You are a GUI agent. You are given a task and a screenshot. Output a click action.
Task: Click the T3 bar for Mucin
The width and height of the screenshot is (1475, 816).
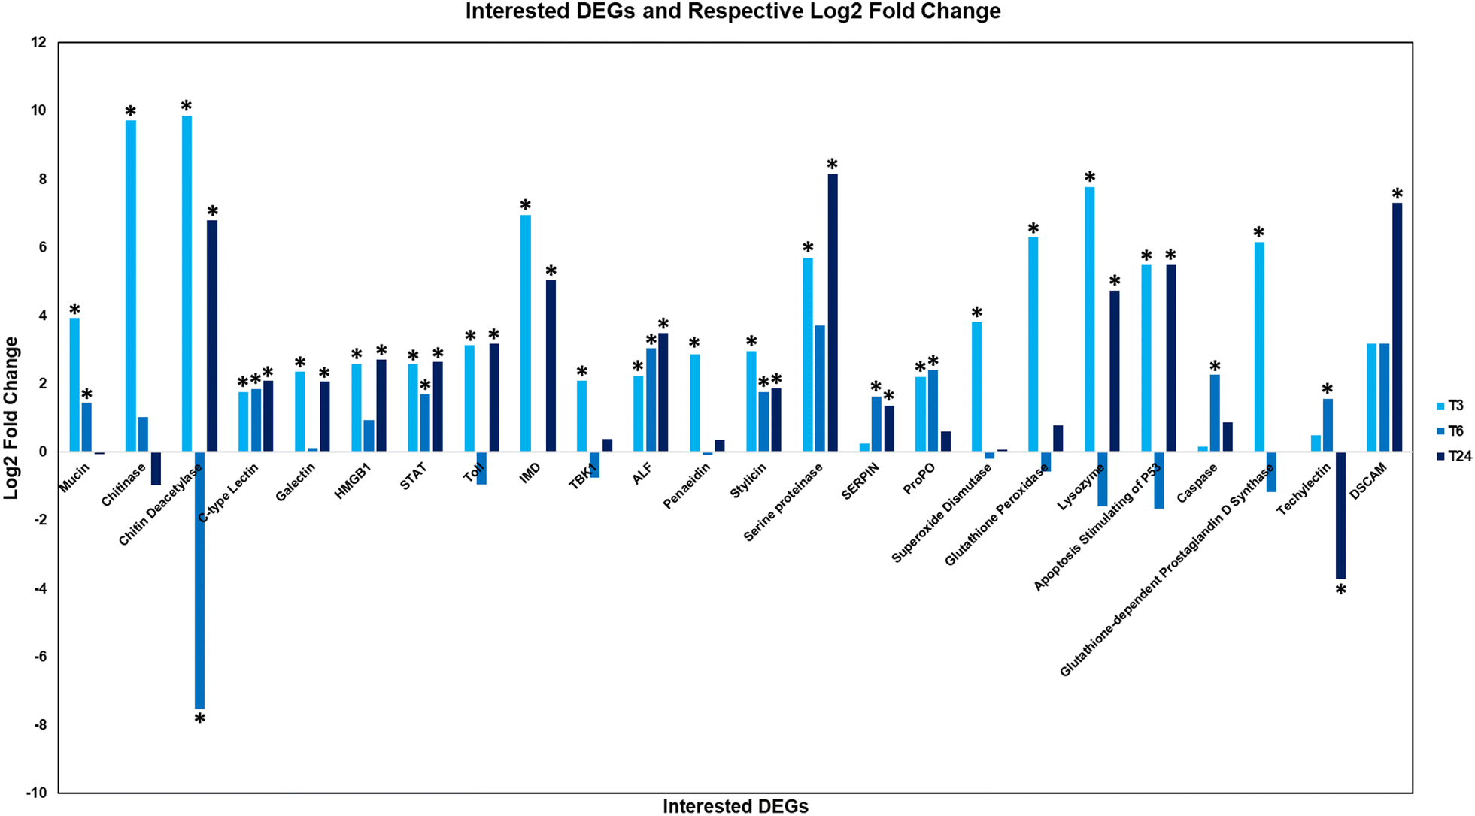[74, 385]
